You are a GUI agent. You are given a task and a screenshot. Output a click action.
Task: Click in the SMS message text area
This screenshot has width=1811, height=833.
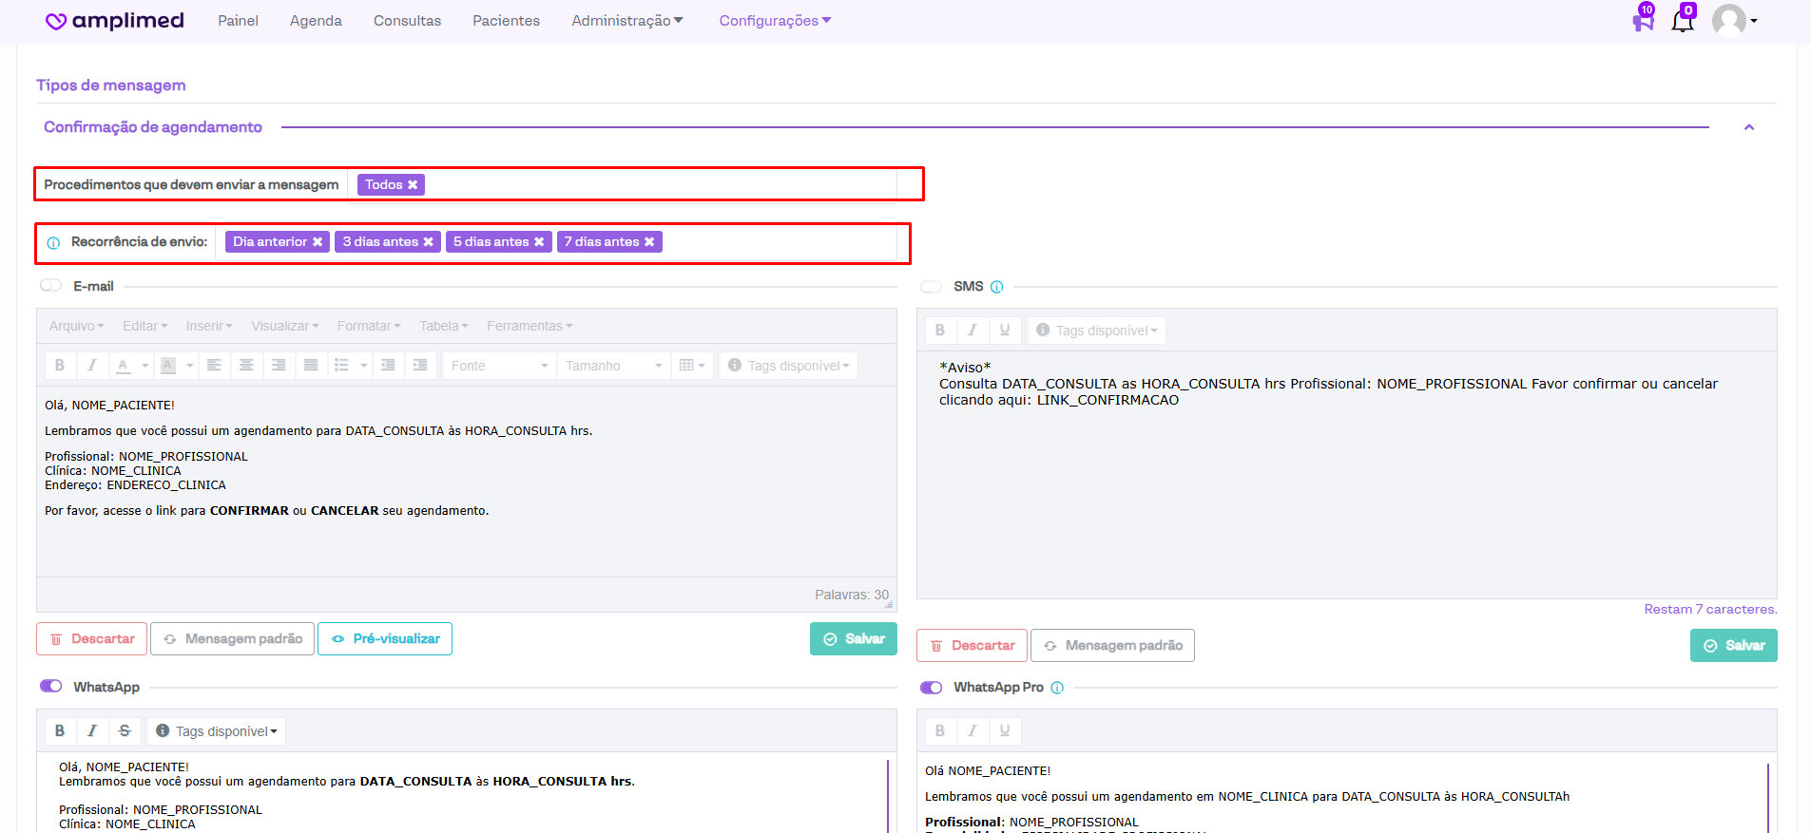click(x=1345, y=494)
